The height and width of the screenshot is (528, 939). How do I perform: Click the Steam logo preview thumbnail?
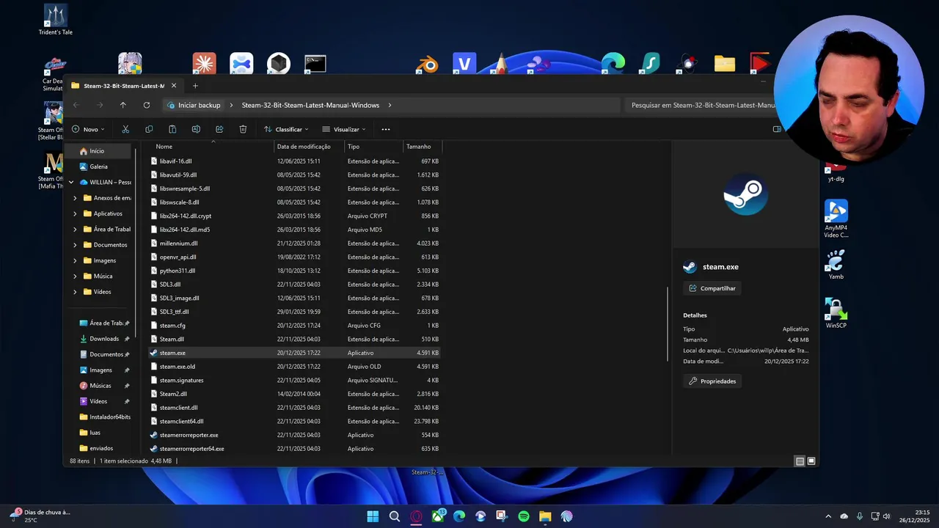tap(745, 194)
